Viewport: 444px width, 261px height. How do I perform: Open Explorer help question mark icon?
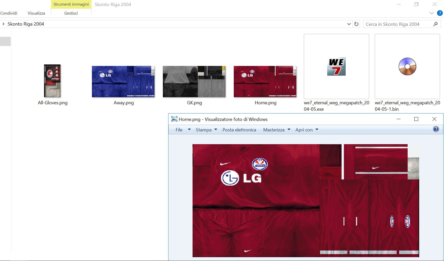click(x=440, y=13)
